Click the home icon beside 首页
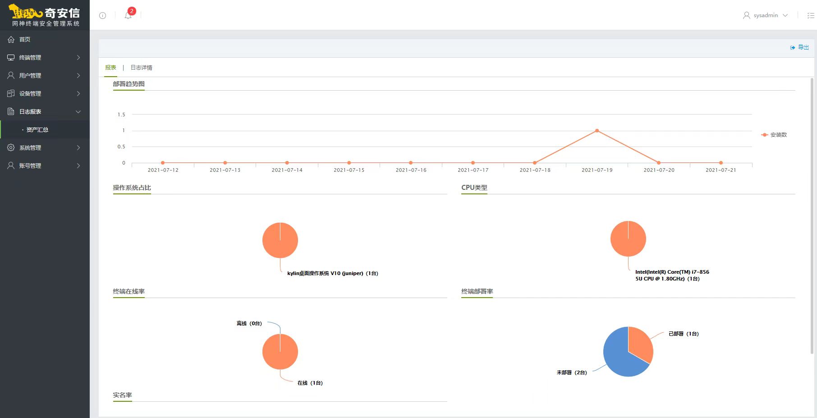The image size is (817, 418). coord(11,40)
